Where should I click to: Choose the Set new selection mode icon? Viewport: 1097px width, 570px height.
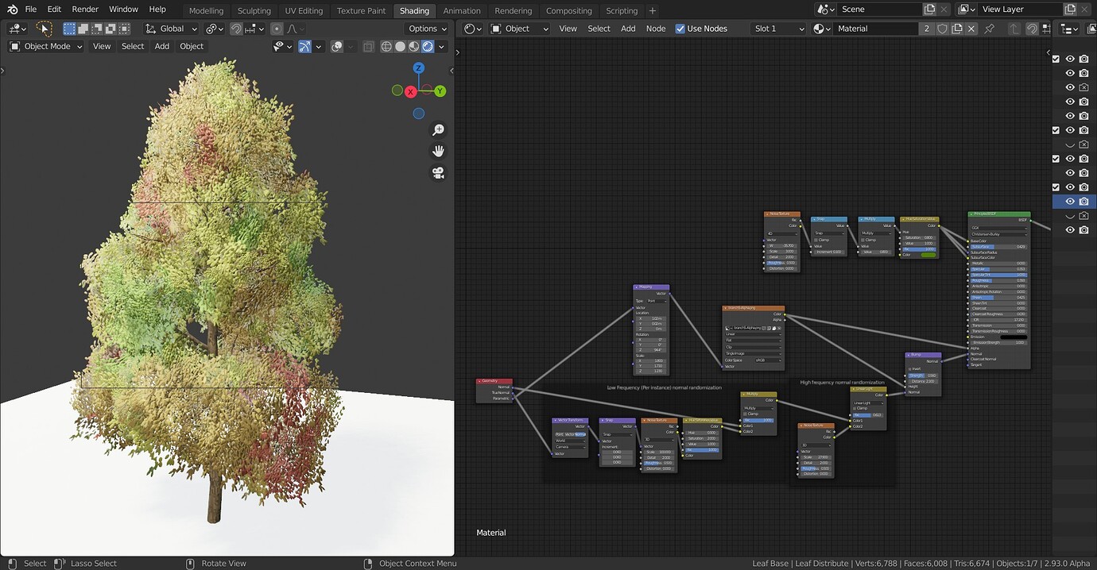coord(69,29)
